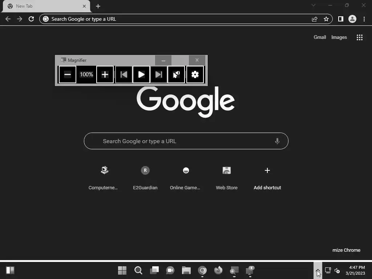Screen dimensions: 372x279
Task: Switch to Chrome in the taskbar
Action: pos(202,270)
